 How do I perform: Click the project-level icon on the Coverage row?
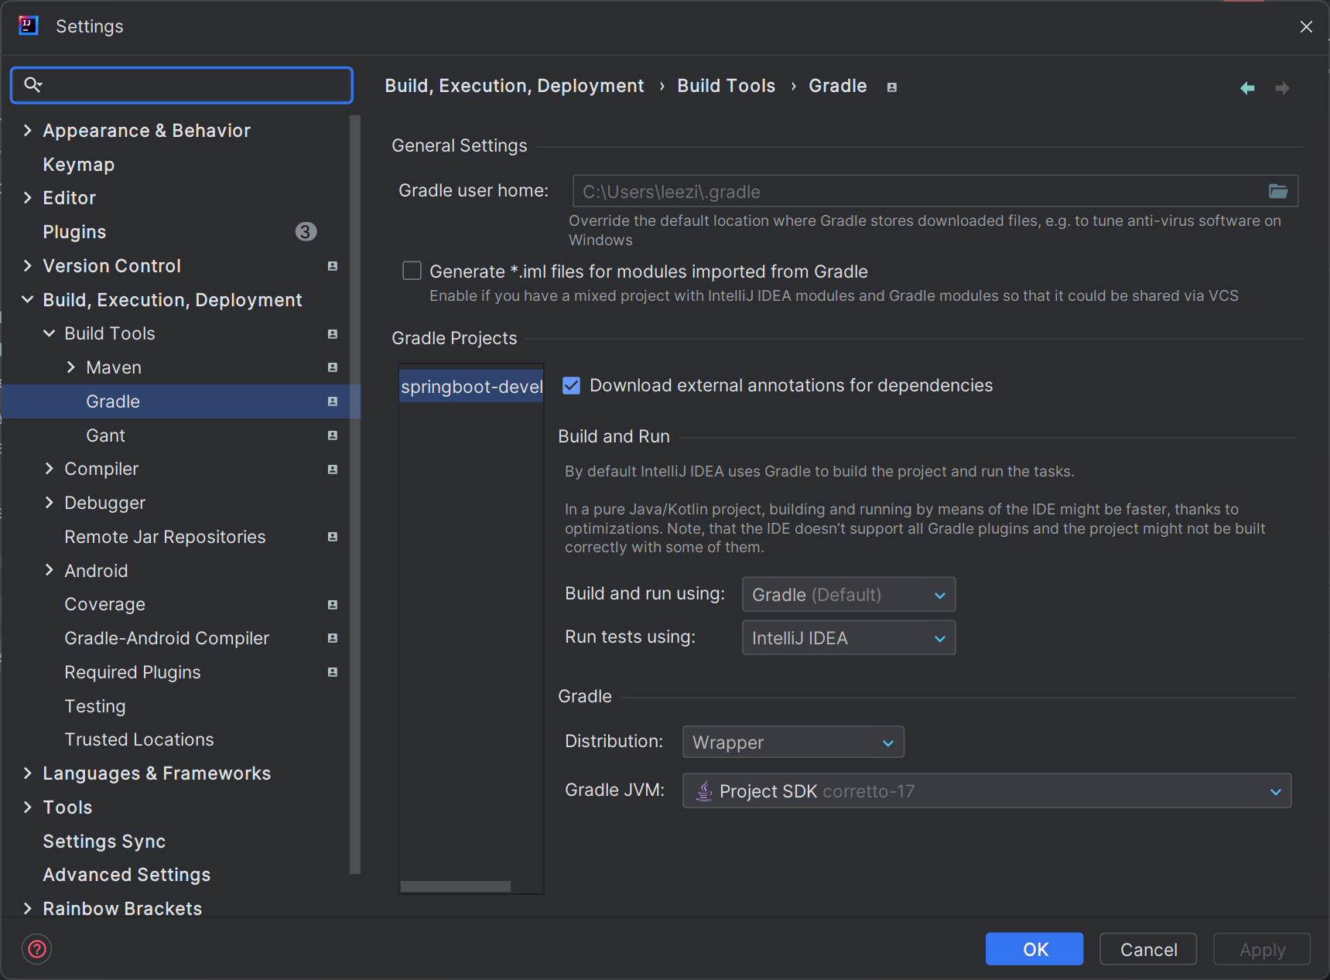(333, 605)
